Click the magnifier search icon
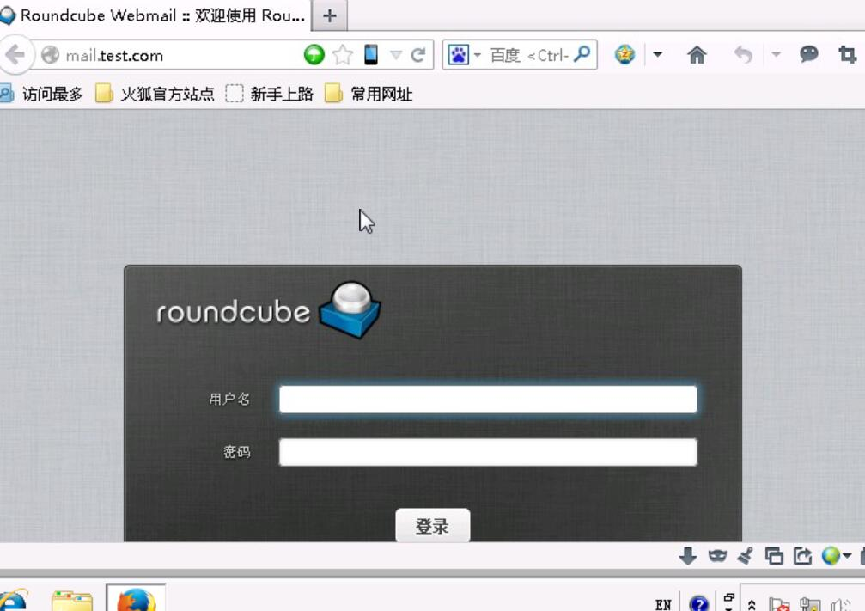Image resolution: width=865 pixels, height=611 pixels. coord(582,54)
